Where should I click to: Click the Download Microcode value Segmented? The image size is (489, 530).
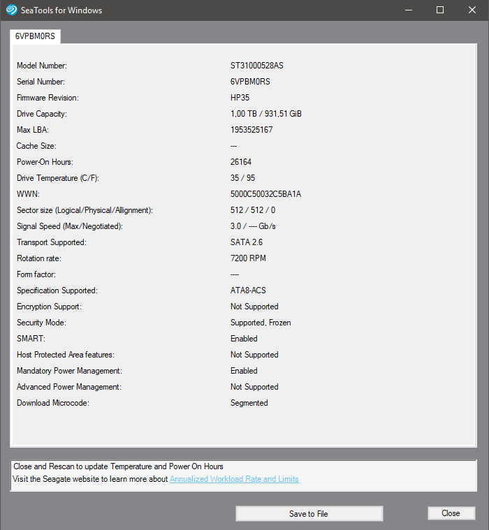249,403
